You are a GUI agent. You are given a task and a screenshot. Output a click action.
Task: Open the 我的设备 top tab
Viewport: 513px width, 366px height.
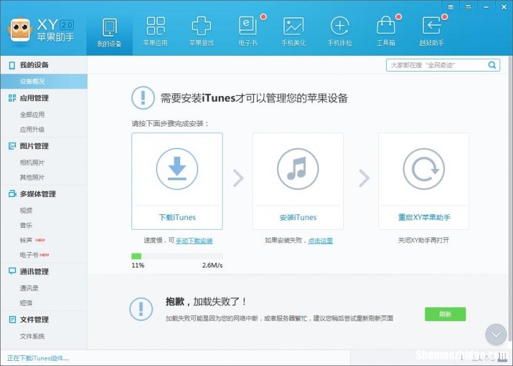109,33
